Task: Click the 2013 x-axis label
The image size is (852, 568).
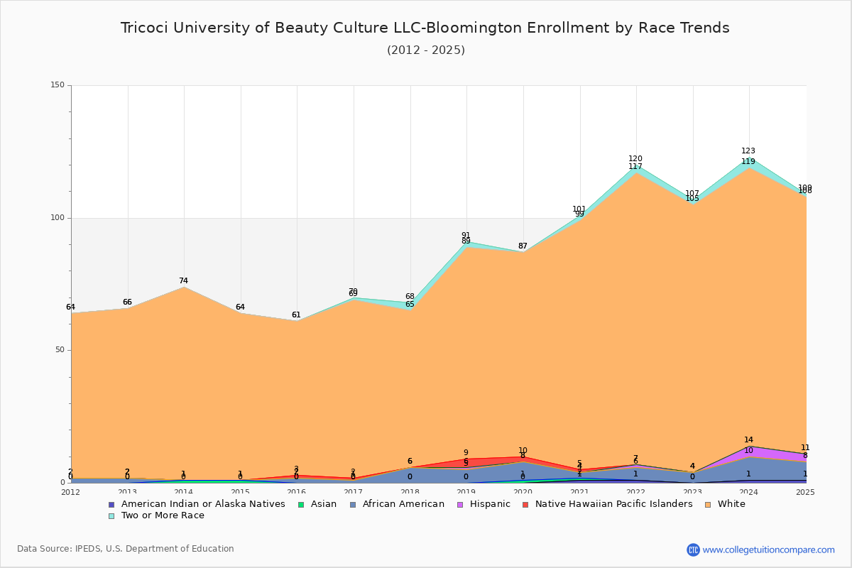Action: (x=127, y=491)
